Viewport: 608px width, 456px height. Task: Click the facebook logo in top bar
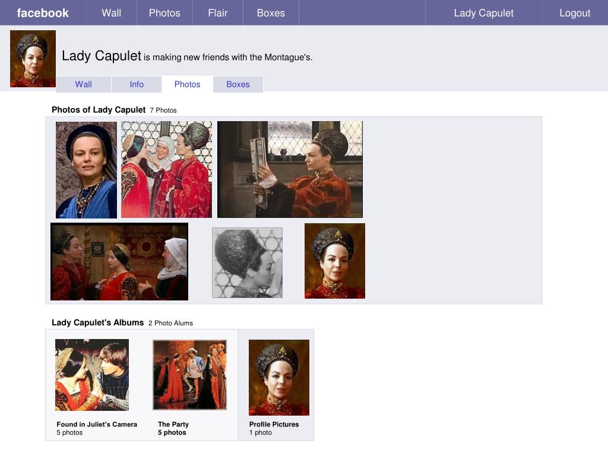pyautogui.click(x=43, y=13)
